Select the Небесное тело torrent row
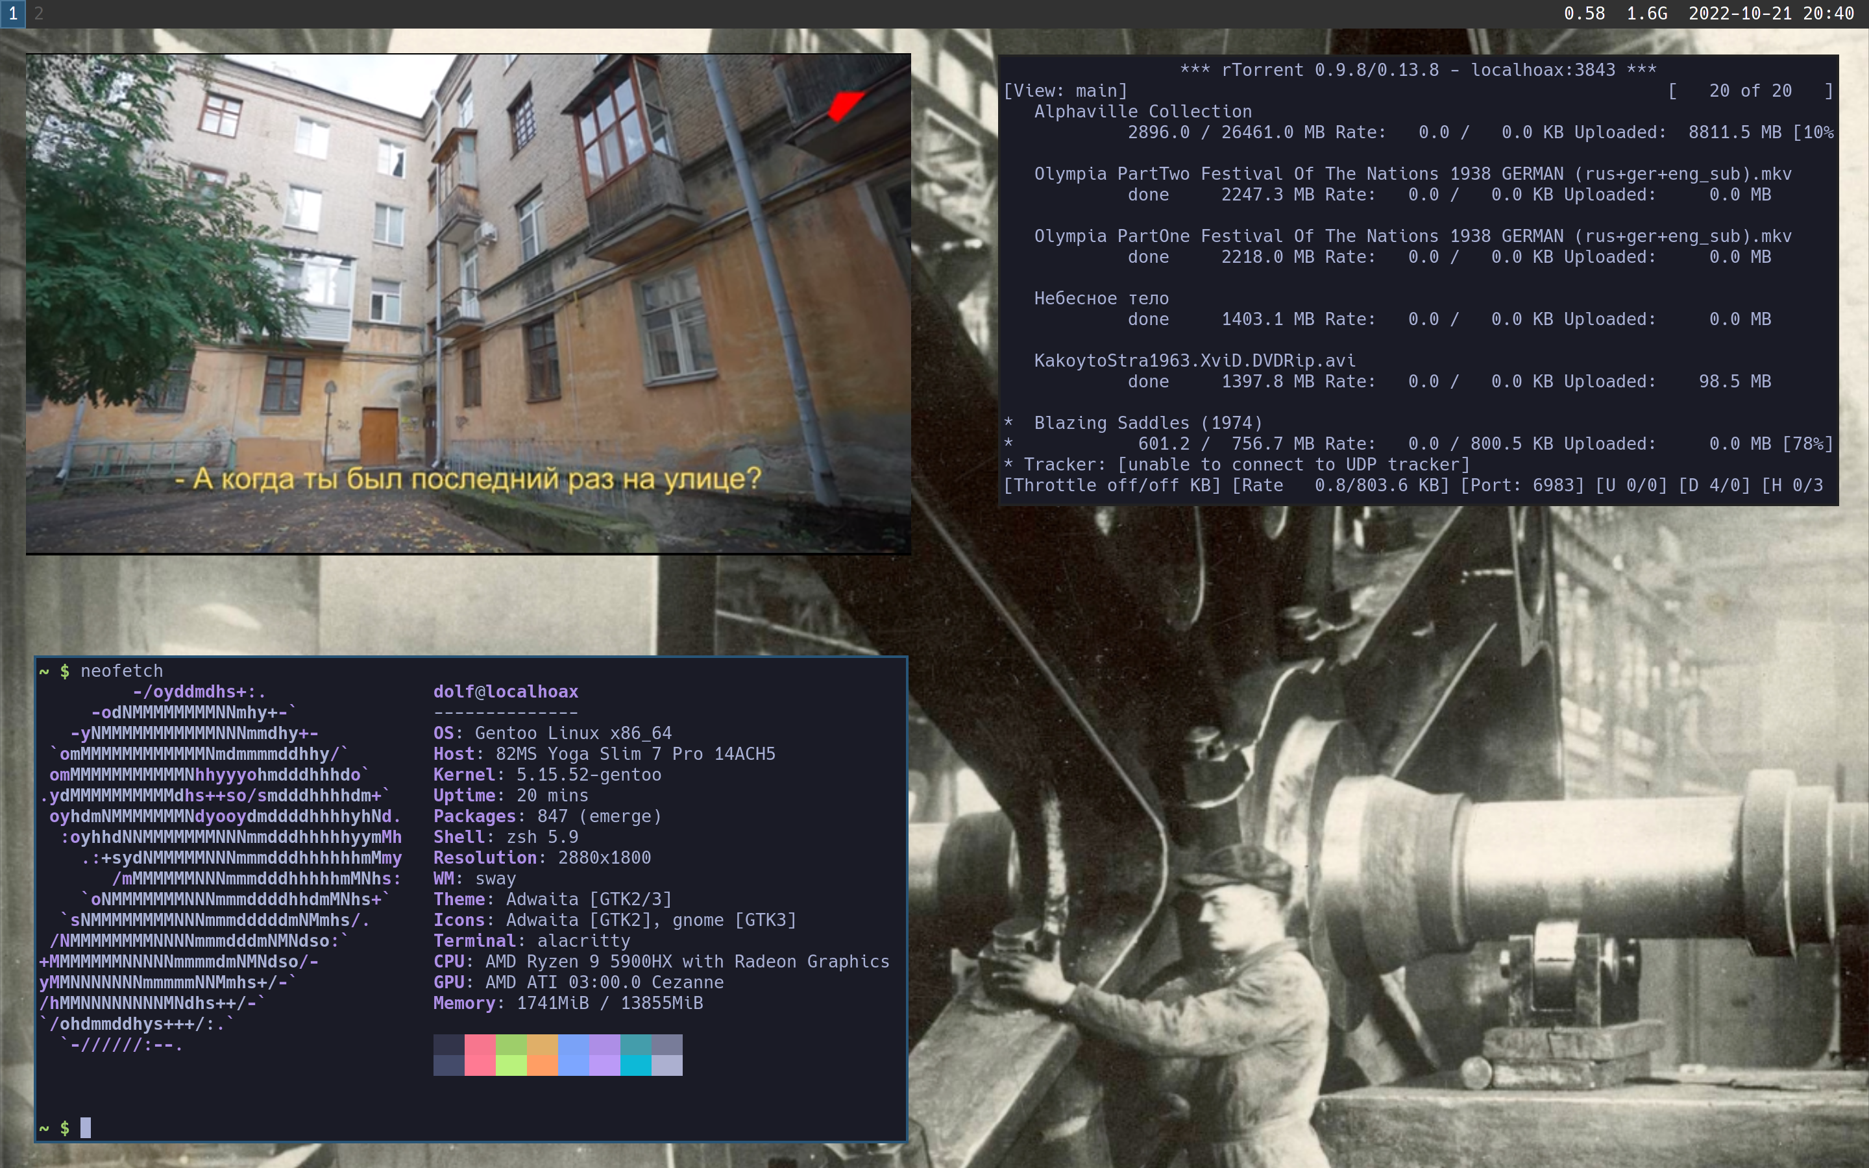The height and width of the screenshot is (1168, 1869). point(1101,299)
